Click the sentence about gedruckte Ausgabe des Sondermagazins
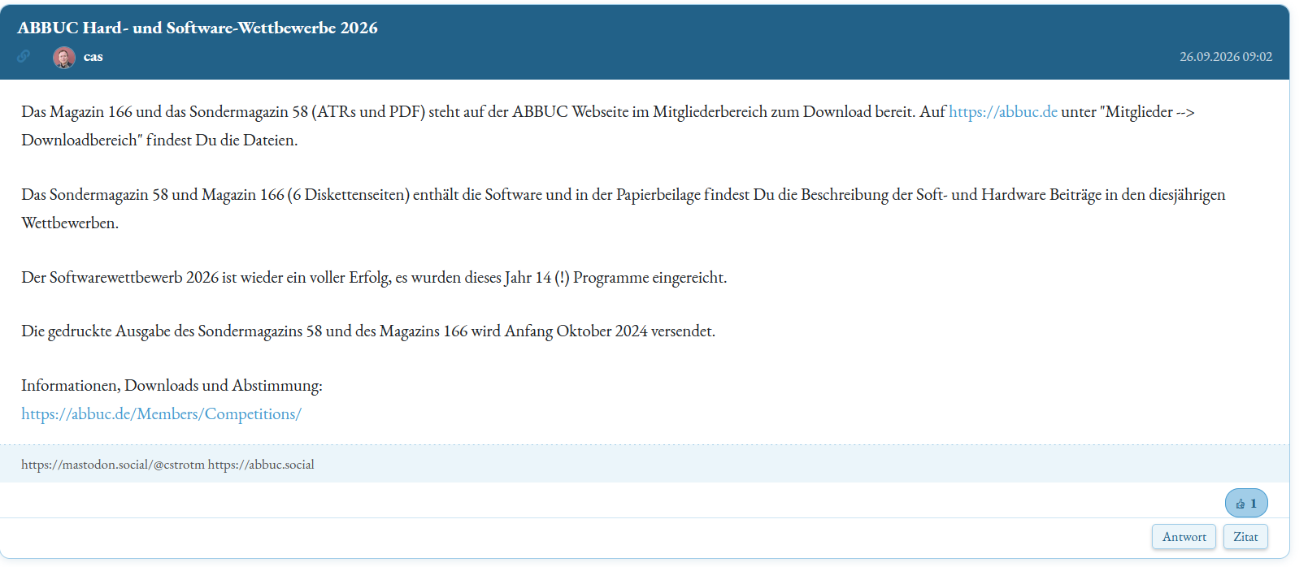The height and width of the screenshot is (567, 1308). [368, 331]
